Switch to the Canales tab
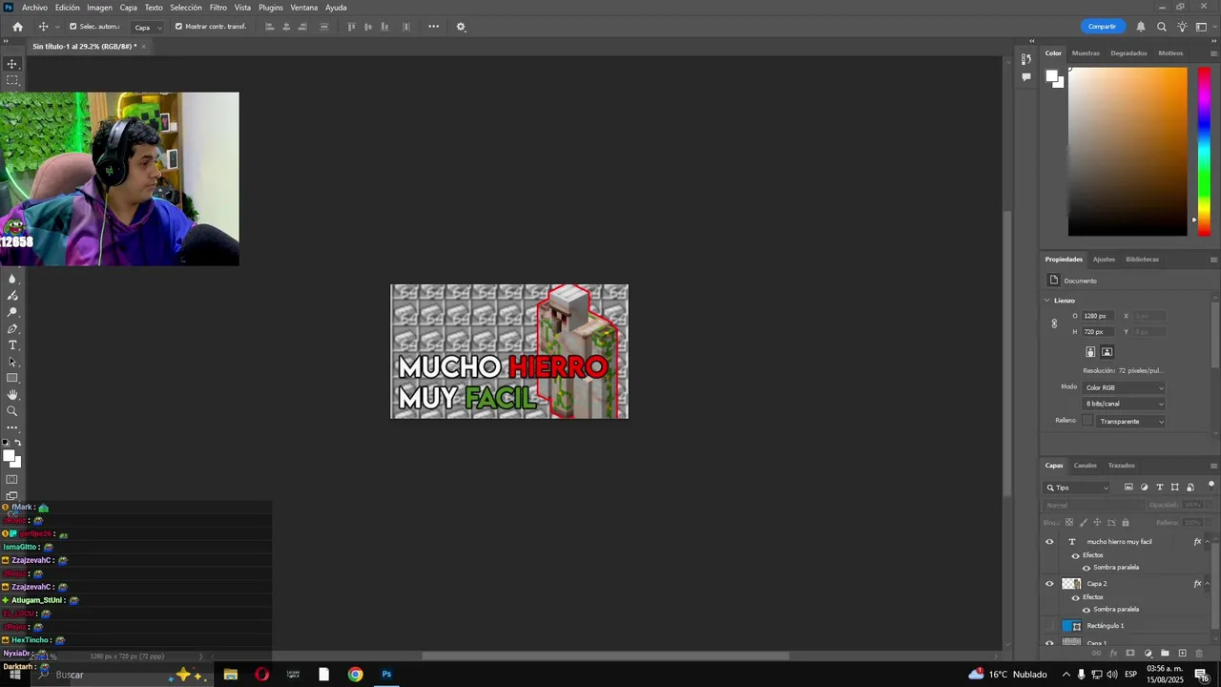This screenshot has height=687, width=1221. pyautogui.click(x=1086, y=466)
